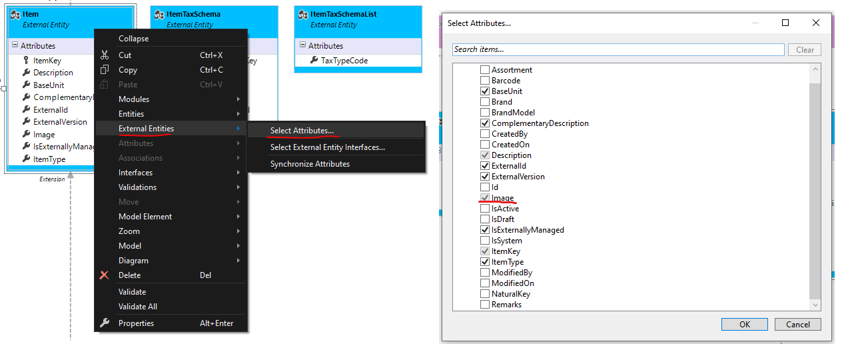Choose Select External Entity Interfaces... entry
Viewport: 842px width, 352px height.
click(336, 147)
